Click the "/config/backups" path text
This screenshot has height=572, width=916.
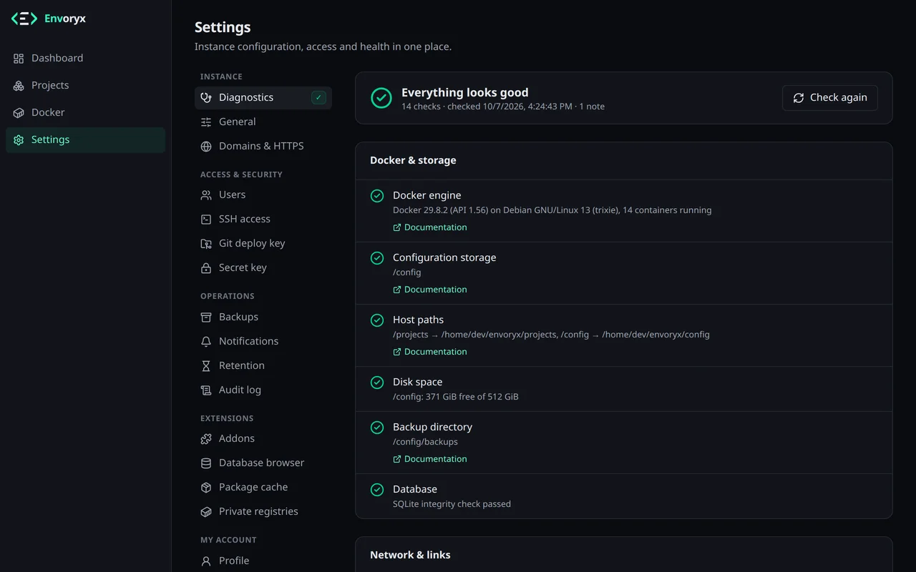425,442
